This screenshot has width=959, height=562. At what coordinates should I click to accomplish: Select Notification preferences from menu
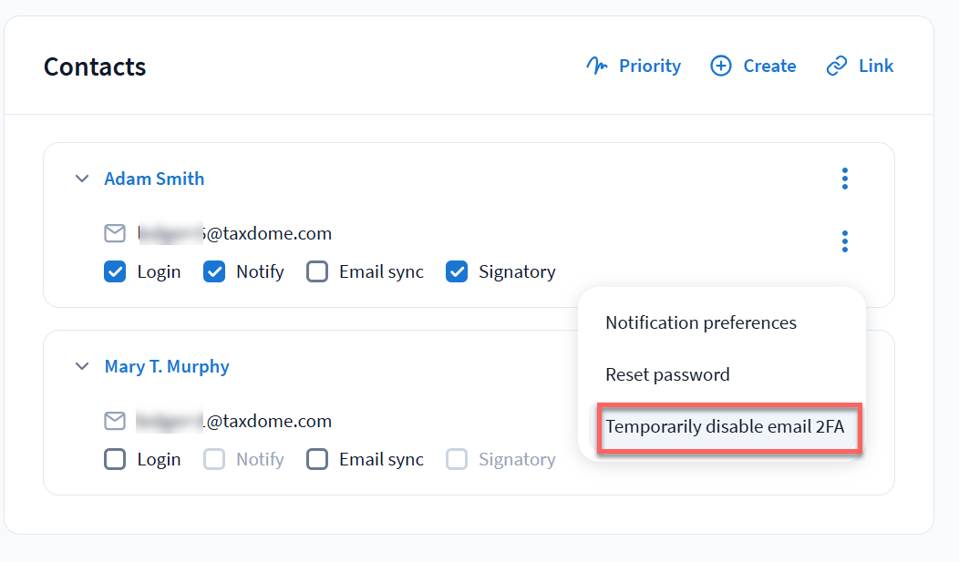701,322
